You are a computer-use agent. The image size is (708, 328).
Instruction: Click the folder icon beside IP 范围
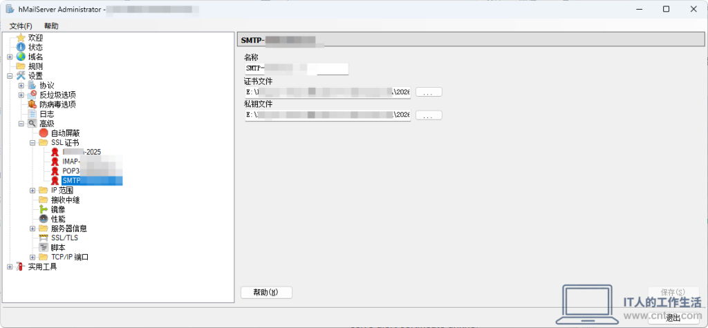tap(44, 191)
